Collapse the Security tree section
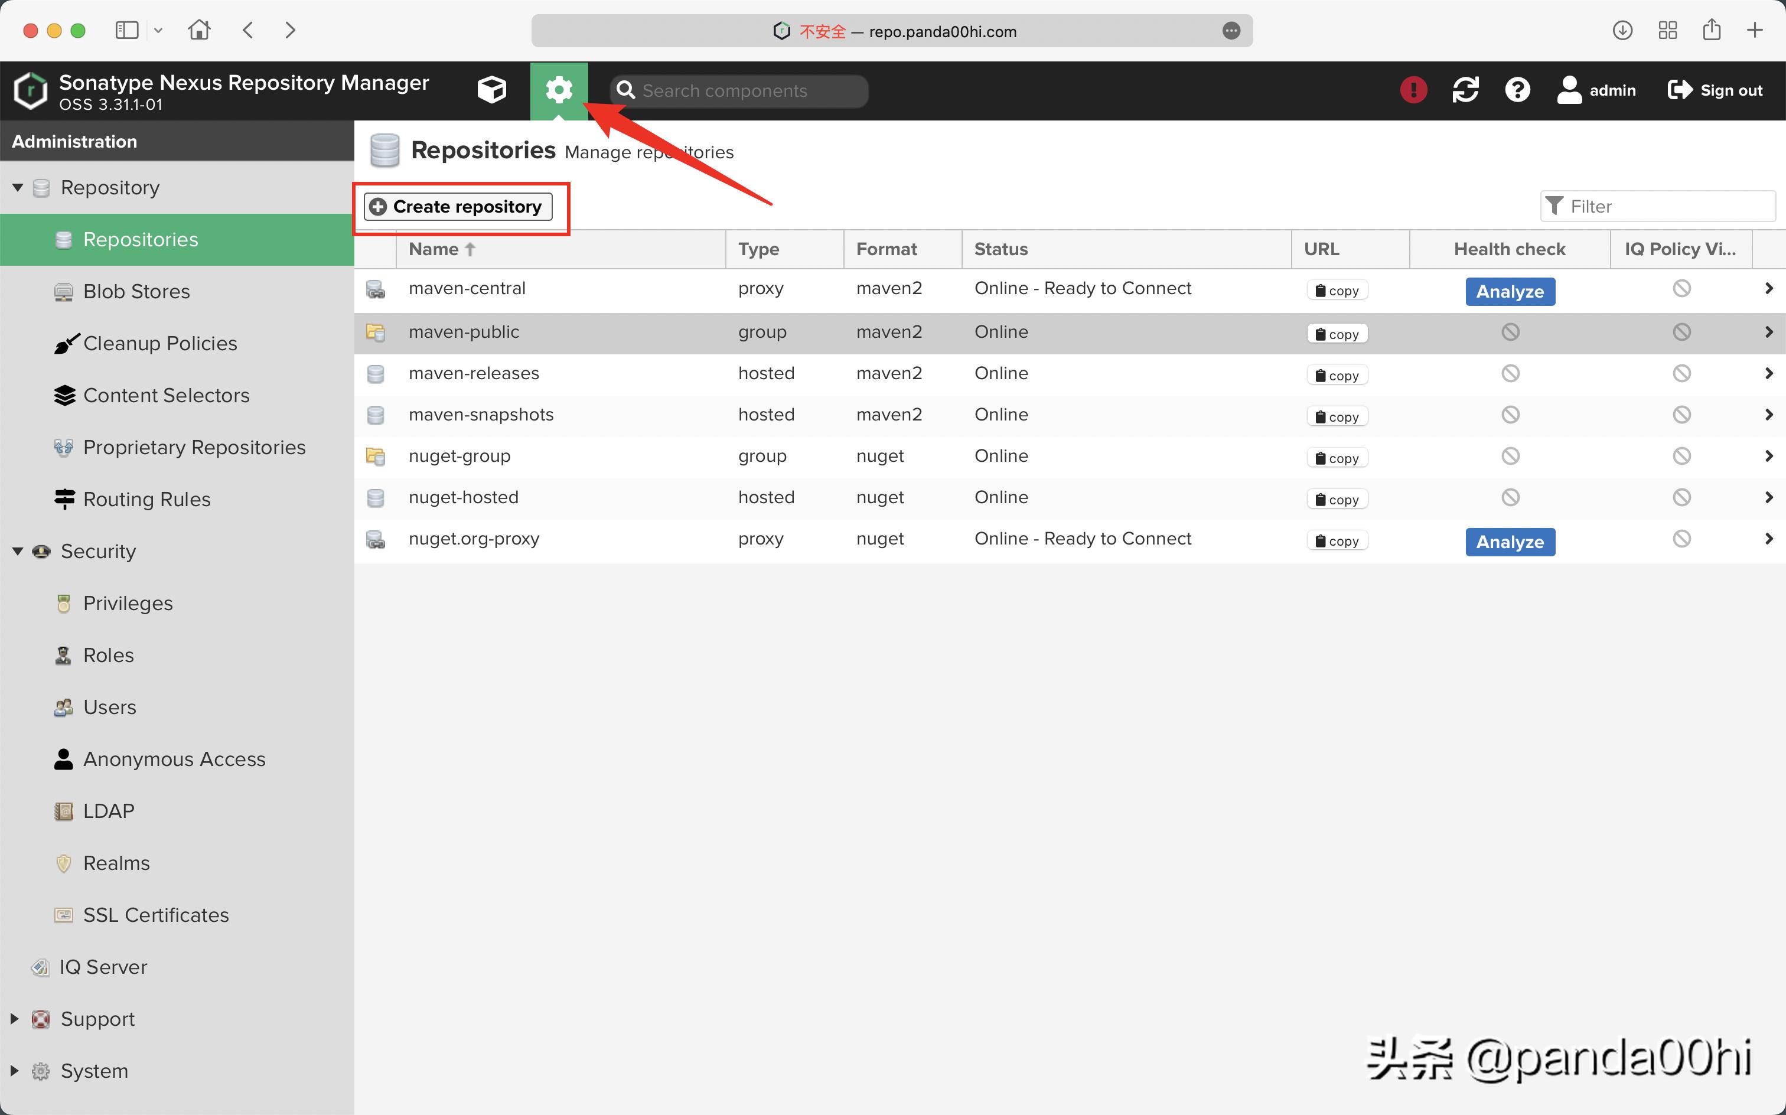The width and height of the screenshot is (1786, 1115). pyautogui.click(x=18, y=551)
